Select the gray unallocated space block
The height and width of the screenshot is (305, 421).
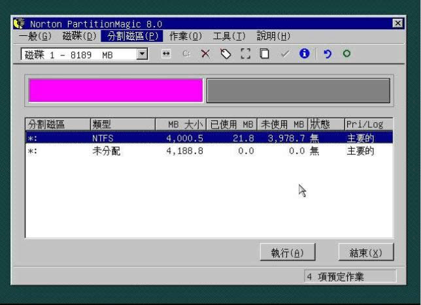click(298, 91)
